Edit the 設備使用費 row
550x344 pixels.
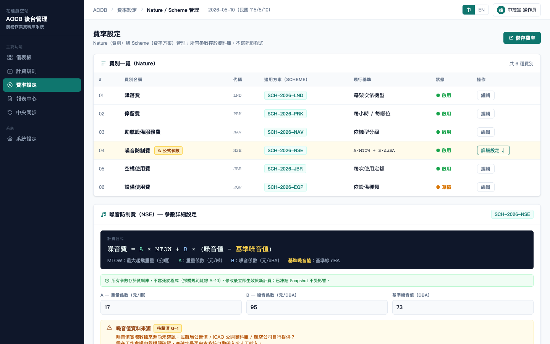click(486, 187)
